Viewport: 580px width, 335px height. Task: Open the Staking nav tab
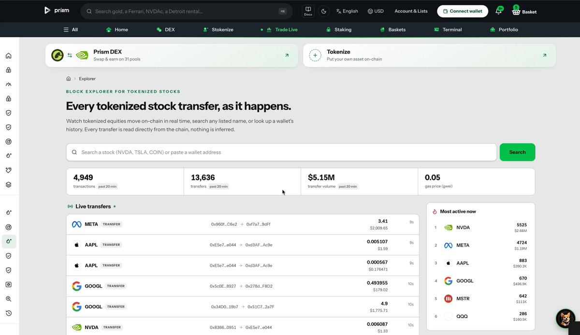pyautogui.click(x=339, y=29)
